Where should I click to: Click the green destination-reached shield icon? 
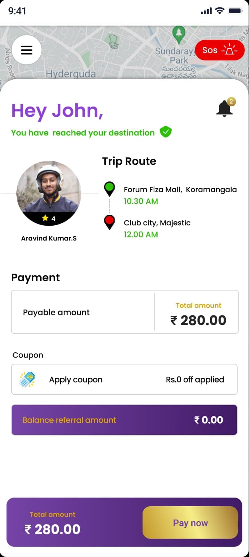pos(166,132)
